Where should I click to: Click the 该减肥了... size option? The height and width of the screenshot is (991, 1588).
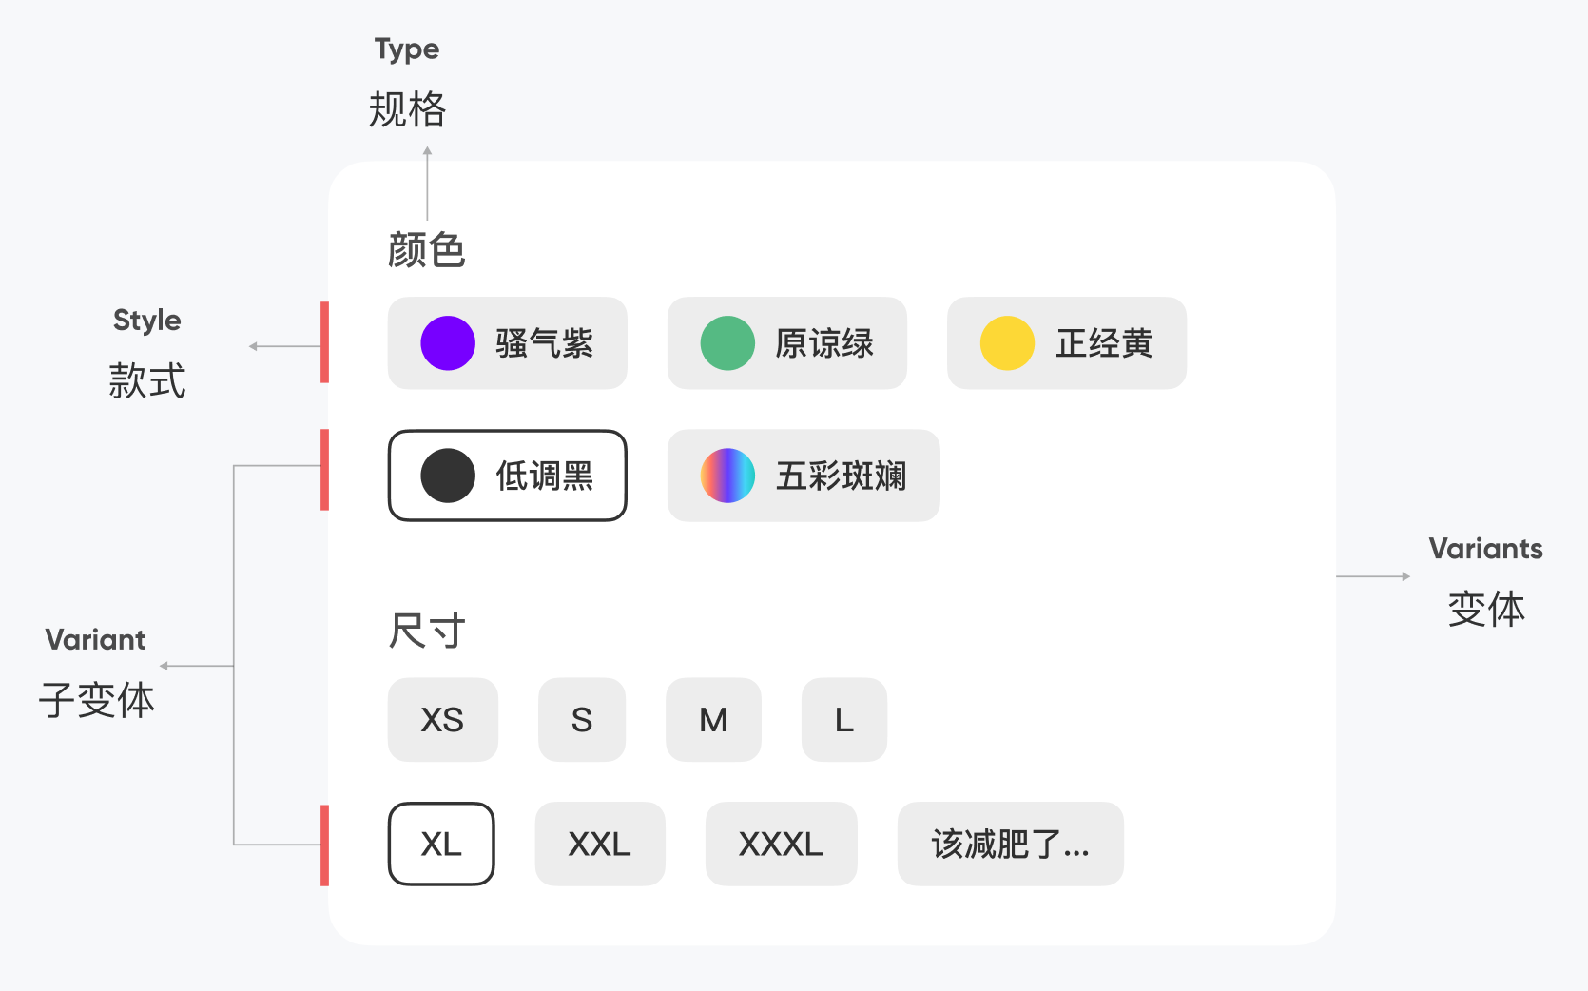click(x=1010, y=844)
